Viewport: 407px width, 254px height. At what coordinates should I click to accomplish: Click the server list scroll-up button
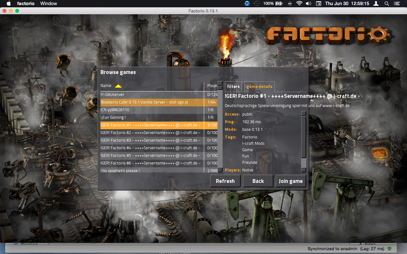coord(220,84)
